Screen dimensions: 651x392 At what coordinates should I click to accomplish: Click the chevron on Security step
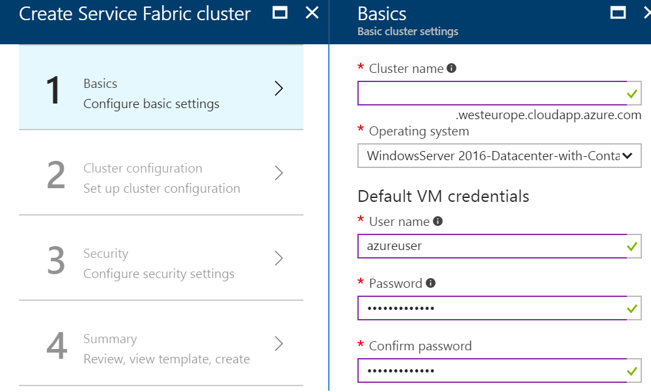click(279, 259)
